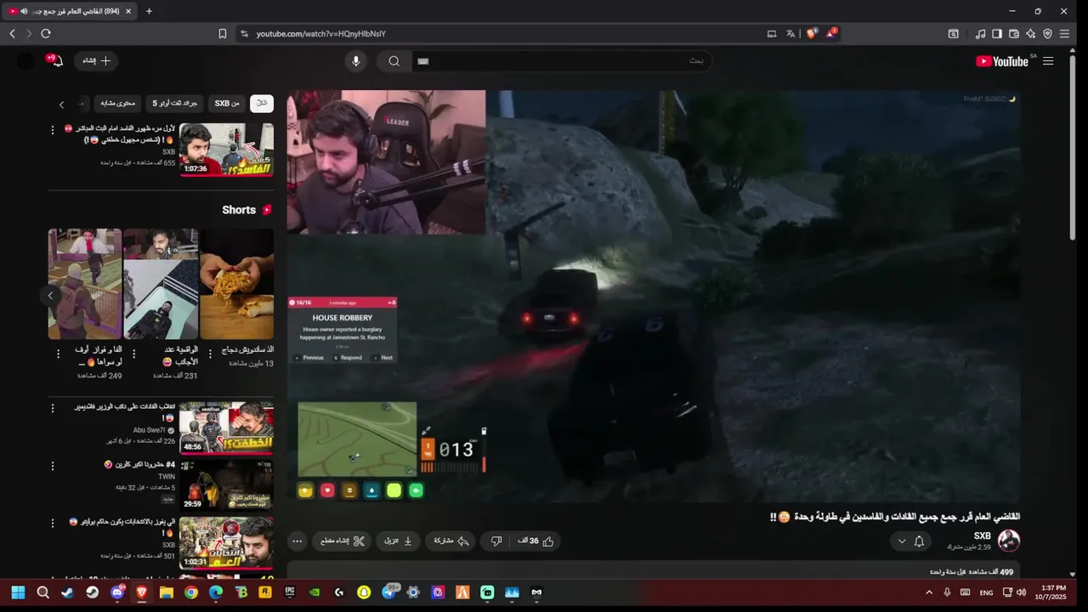Viewport: 1088px width, 612px height.
Task: Open options for the Abu Swe7l video
Action: [53, 409]
